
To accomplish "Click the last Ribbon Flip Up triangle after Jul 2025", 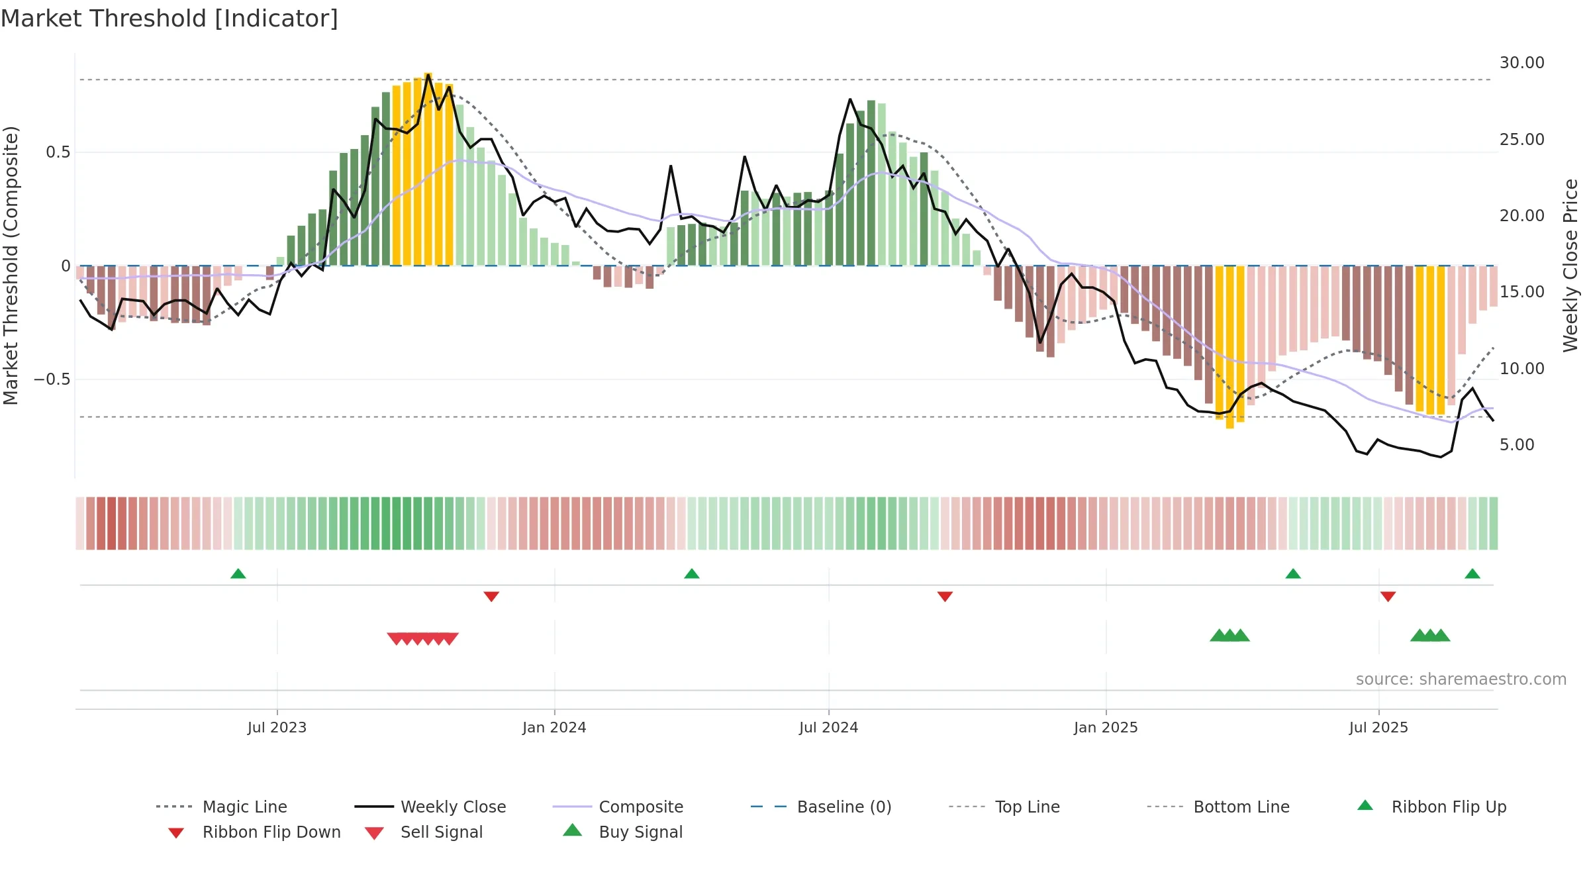I will click(1472, 573).
